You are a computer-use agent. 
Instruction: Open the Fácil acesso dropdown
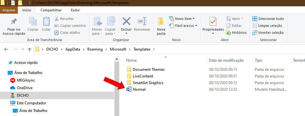point(196,26)
